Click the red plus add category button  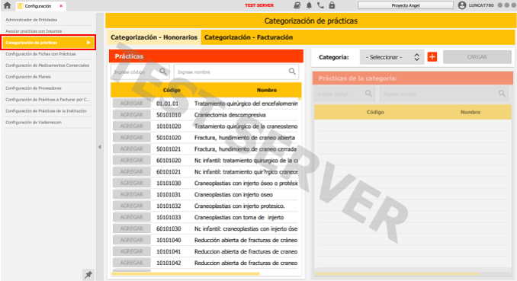(432, 56)
